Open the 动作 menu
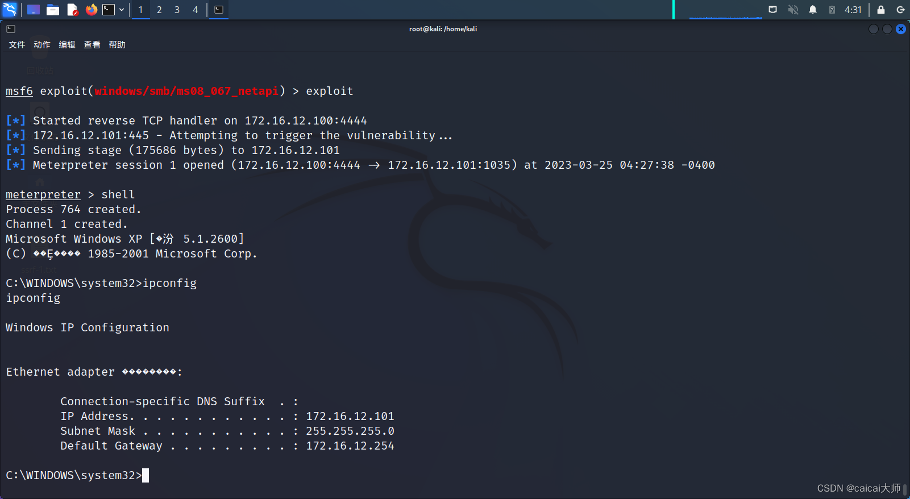This screenshot has width=910, height=499. (x=42, y=44)
